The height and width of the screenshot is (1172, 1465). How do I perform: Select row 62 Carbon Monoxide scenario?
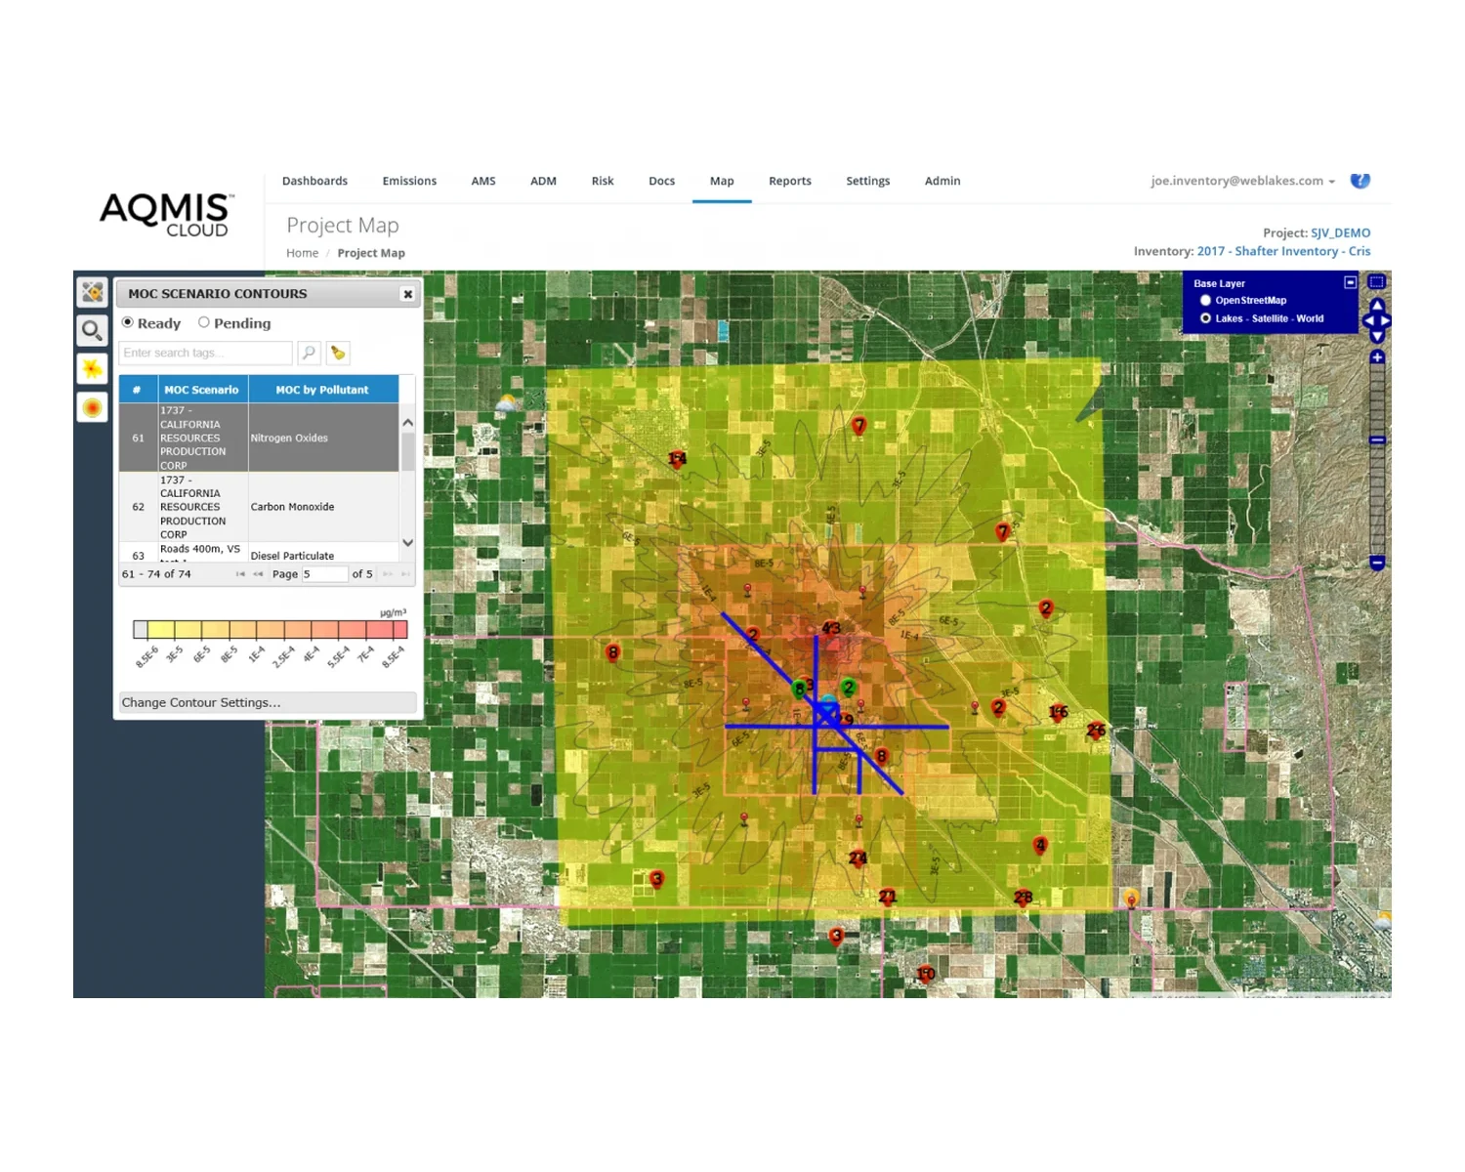pyautogui.click(x=259, y=507)
